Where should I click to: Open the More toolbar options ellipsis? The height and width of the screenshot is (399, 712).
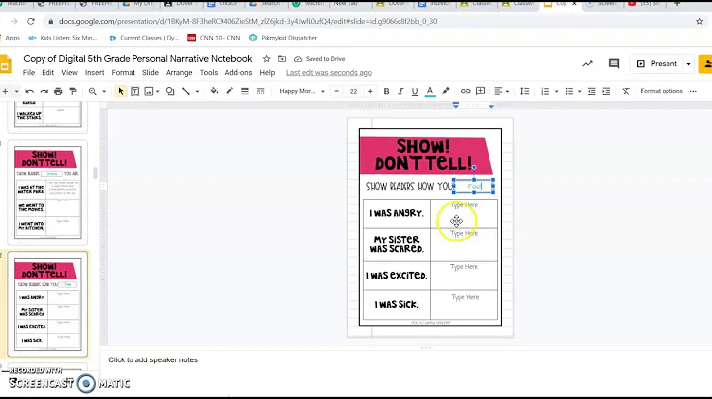[693, 91]
